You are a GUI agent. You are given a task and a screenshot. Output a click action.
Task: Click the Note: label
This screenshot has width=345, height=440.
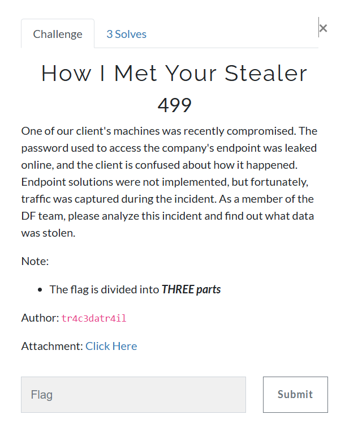point(35,261)
